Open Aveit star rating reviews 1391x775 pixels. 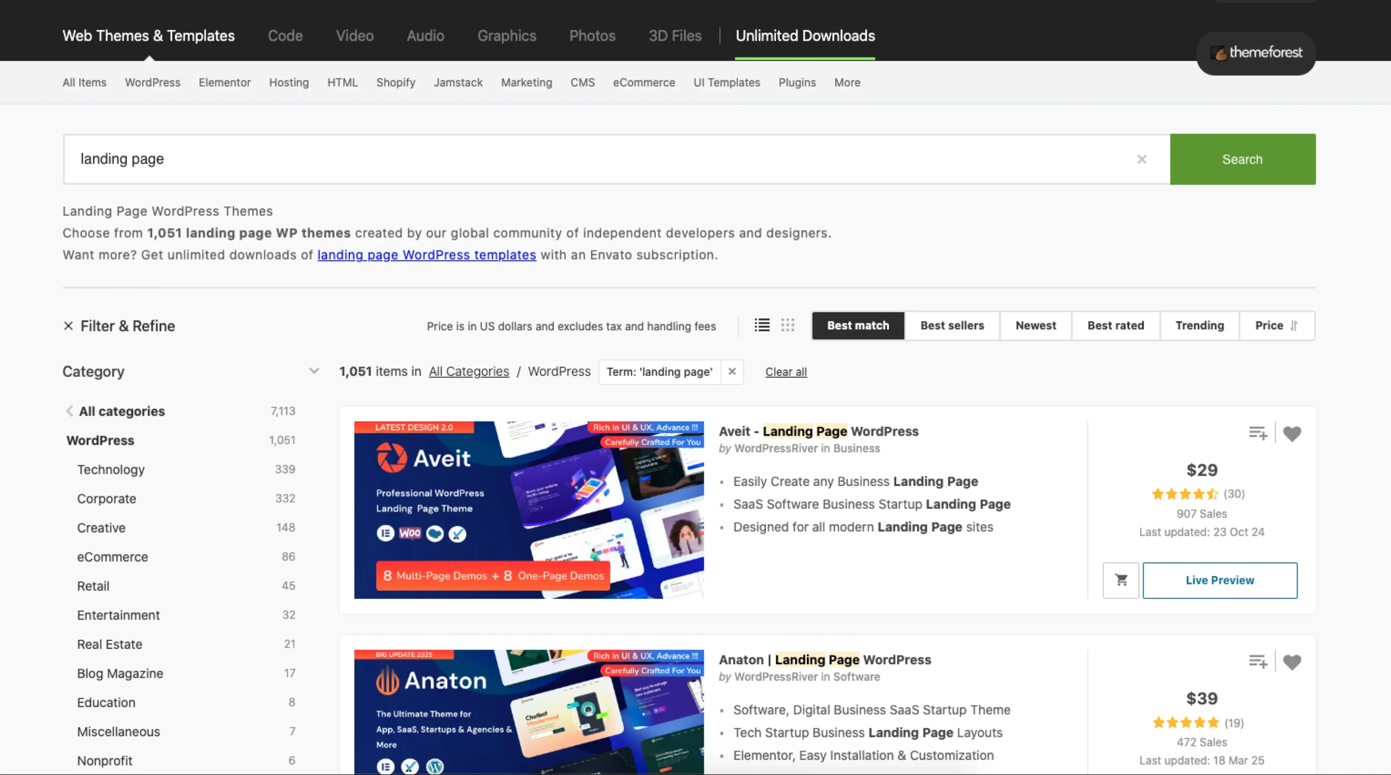pos(1185,494)
